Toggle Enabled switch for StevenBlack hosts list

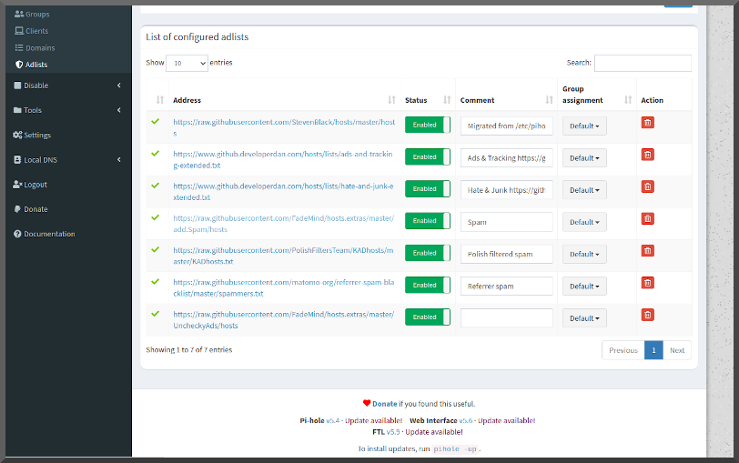click(427, 126)
